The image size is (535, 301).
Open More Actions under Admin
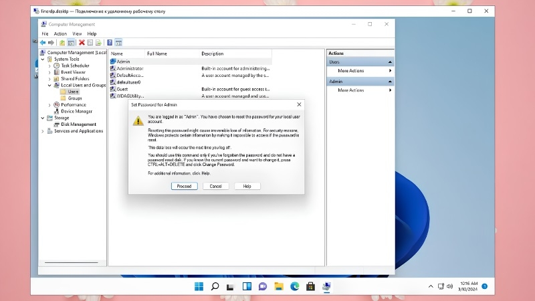tap(360, 90)
